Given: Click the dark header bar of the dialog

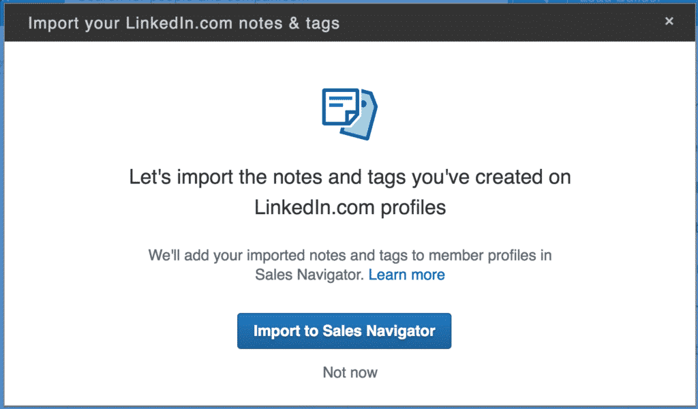Looking at the screenshot, I should coord(350,22).
